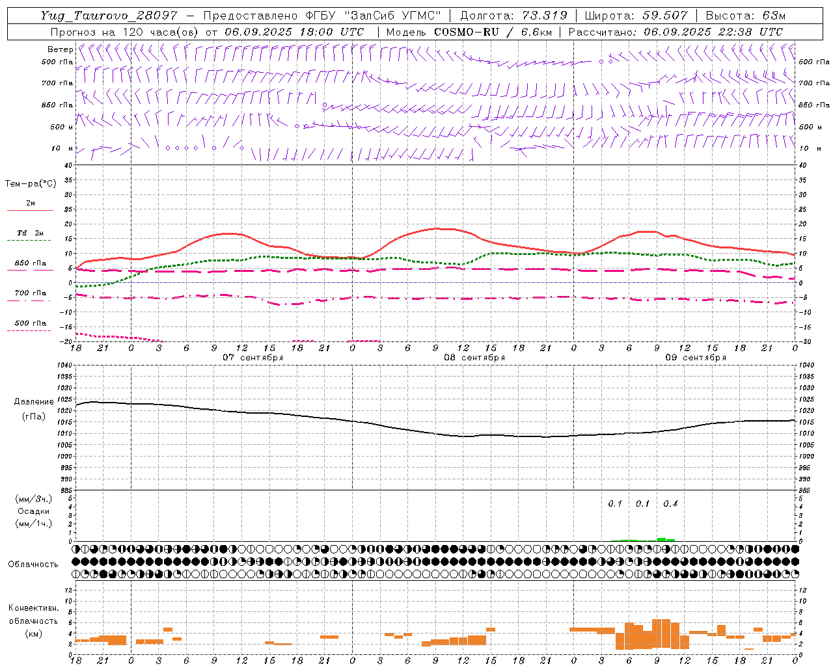Click the 700 гПа temperature legend entry

[31, 293]
